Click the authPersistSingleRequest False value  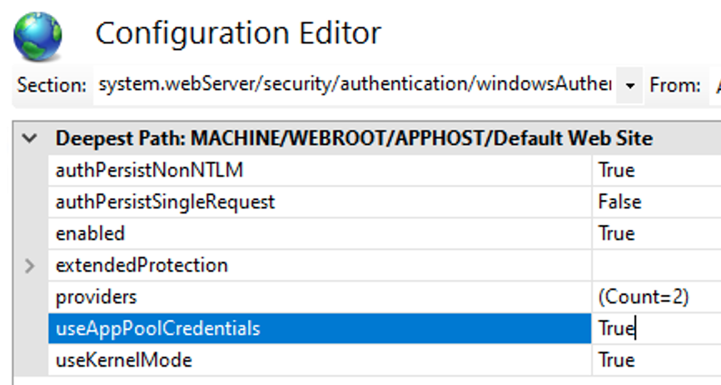pos(619,202)
